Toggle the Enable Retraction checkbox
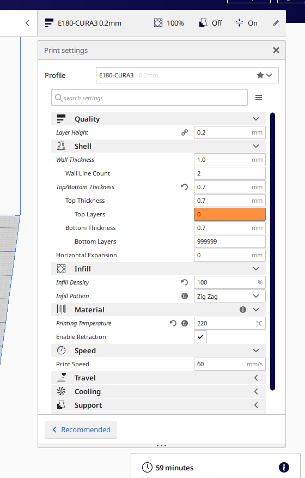This screenshot has width=305, height=478. point(200,337)
